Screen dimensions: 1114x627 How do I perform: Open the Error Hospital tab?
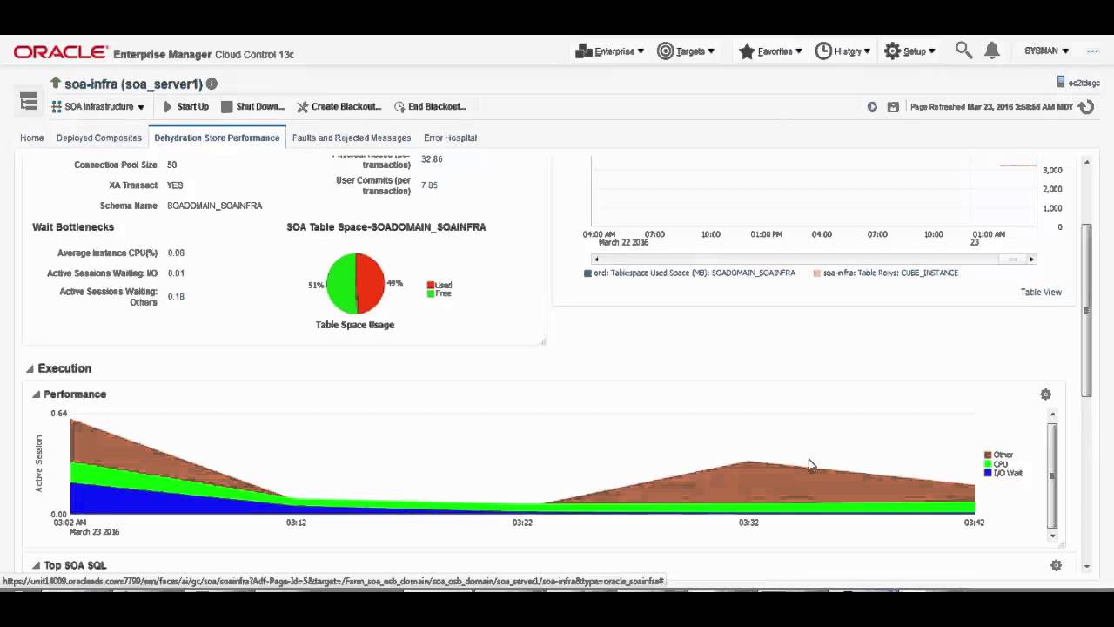(450, 138)
